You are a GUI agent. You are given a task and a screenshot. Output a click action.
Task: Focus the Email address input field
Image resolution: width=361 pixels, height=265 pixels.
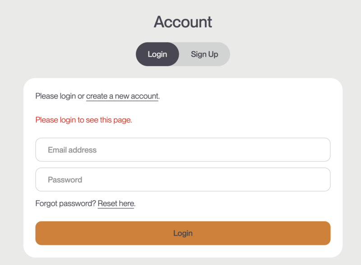point(183,150)
